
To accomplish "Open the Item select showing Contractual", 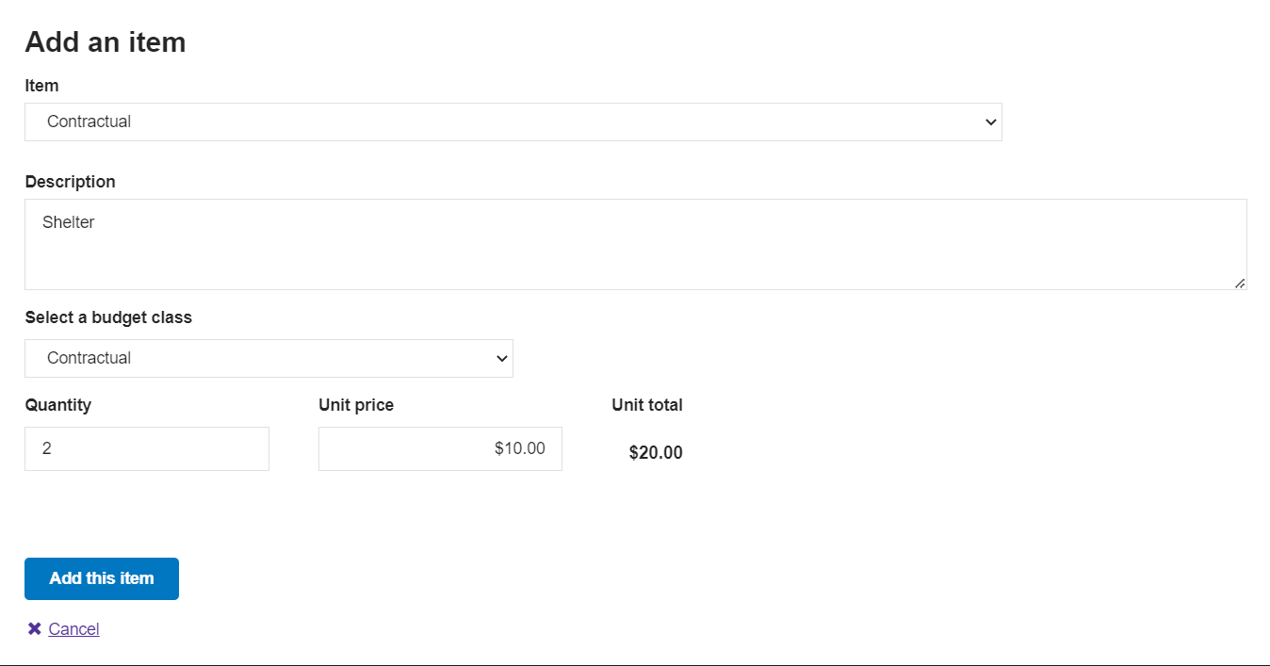I will (513, 122).
